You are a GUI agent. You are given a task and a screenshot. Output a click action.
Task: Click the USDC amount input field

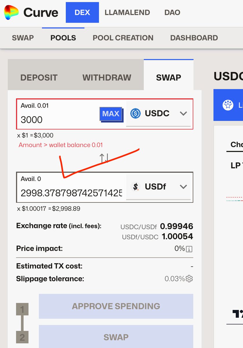pos(58,119)
